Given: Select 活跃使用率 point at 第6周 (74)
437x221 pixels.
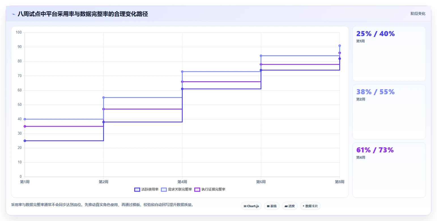Looking at the screenshot, I should [261, 70].
